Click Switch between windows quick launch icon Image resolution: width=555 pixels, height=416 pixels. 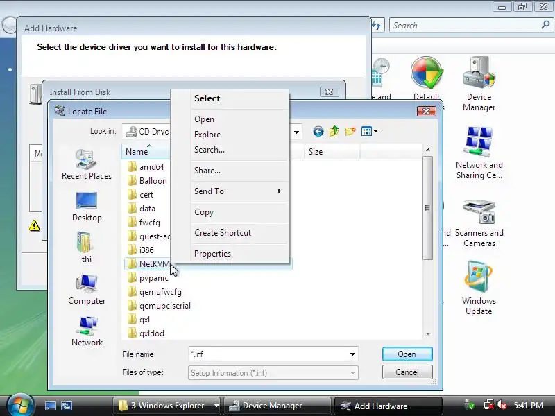tap(67, 406)
